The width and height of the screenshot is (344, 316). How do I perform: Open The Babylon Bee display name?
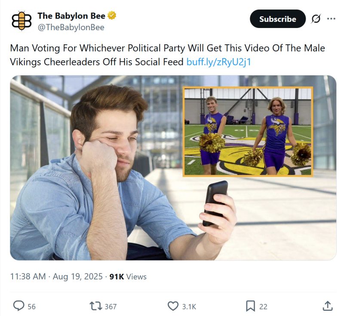pyautogui.click(x=71, y=16)
